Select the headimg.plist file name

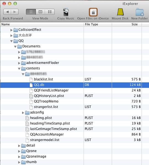point(41,118)
